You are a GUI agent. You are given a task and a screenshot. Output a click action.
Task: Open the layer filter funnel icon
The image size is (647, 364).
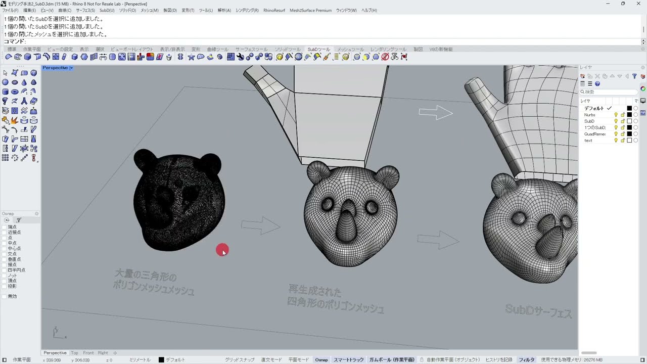tap(634, 76)
